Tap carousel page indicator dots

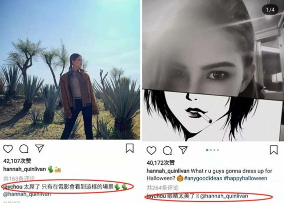point(212,150)
